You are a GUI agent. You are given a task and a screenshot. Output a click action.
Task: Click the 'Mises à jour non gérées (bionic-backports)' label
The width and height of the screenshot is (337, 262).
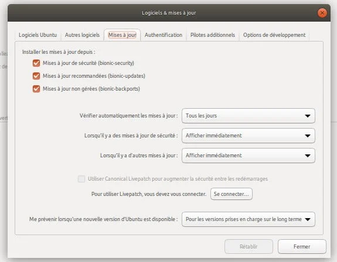91,89
